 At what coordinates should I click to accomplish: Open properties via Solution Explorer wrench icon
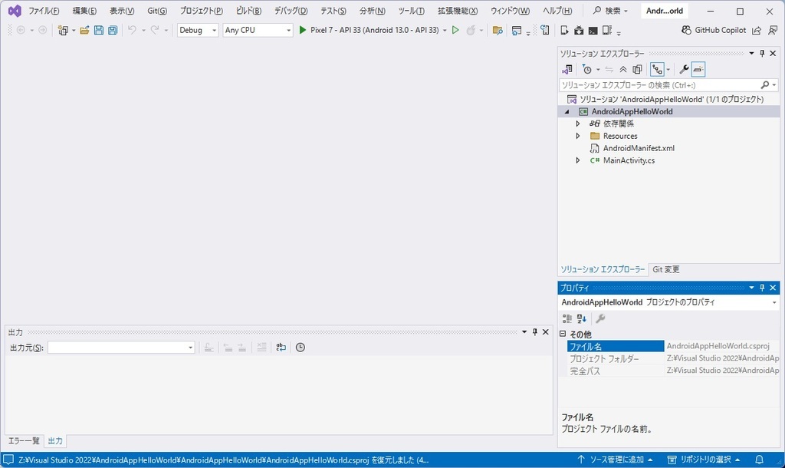[x=683, y=69]
